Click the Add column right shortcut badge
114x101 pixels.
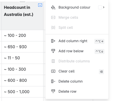[99, 41]
